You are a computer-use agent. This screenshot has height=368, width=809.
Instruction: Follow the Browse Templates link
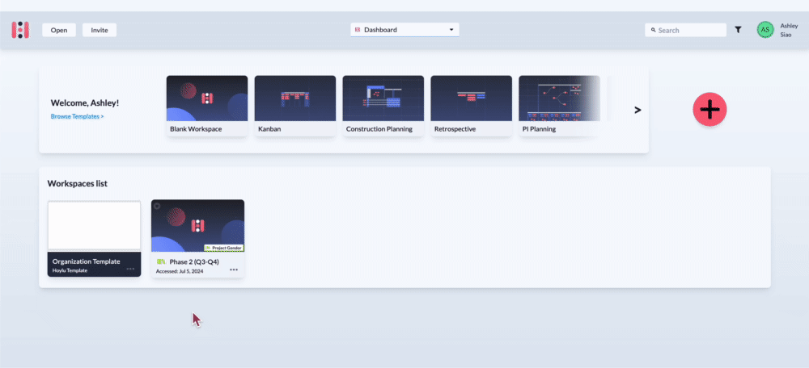point(78,116)
